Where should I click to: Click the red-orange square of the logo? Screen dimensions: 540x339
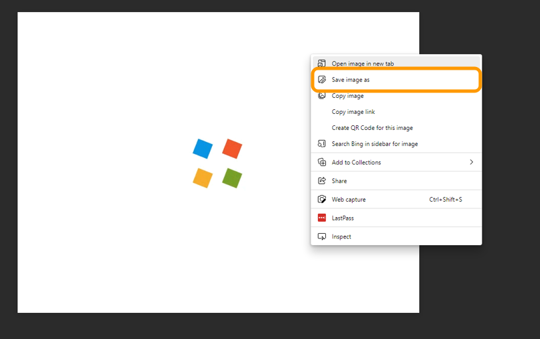(232, 149)
